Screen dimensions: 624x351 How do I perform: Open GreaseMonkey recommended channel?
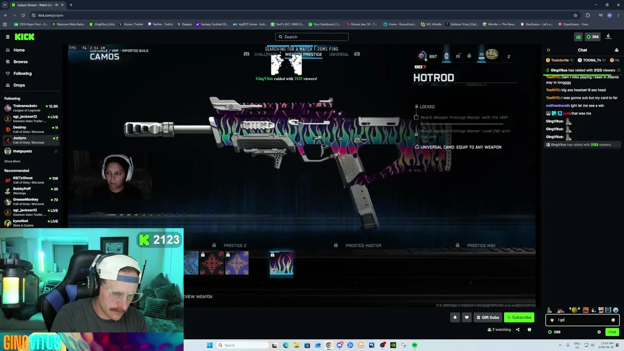tap(30, 201)
